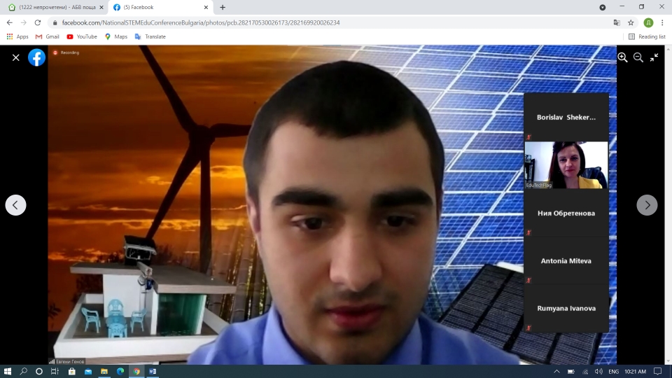Enter fullscreen photo view
This screenshot has height=378, width=672.
pos(654,57)
